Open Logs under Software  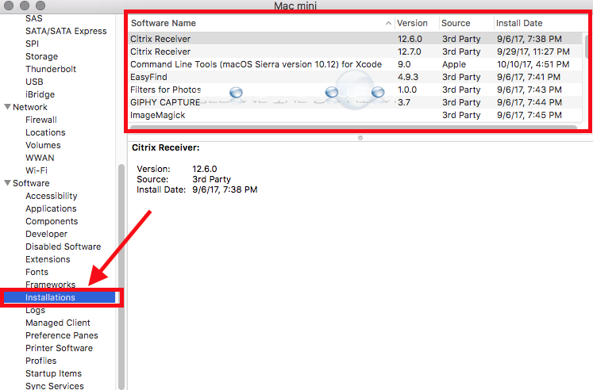[35, 311]
